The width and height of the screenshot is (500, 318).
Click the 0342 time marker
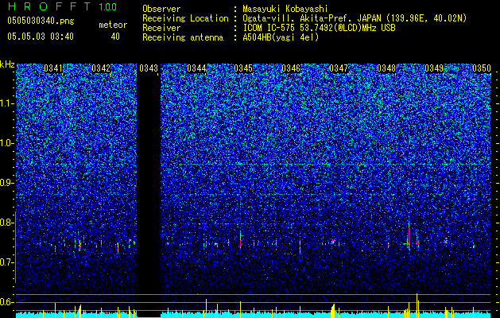[101, 68]
